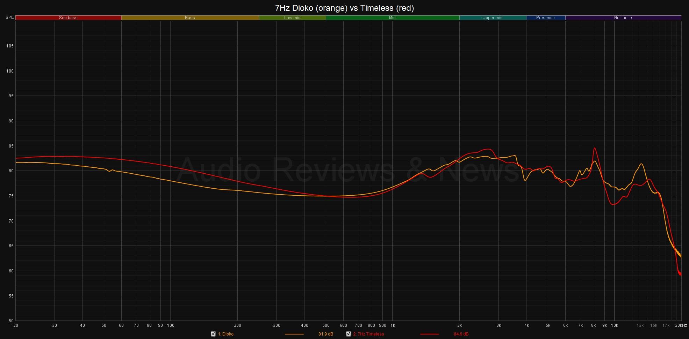The height and width of the screenshot is (339, 689).
Task: Click the orange Dioko line swatch
Action: (x=294, y=334)
